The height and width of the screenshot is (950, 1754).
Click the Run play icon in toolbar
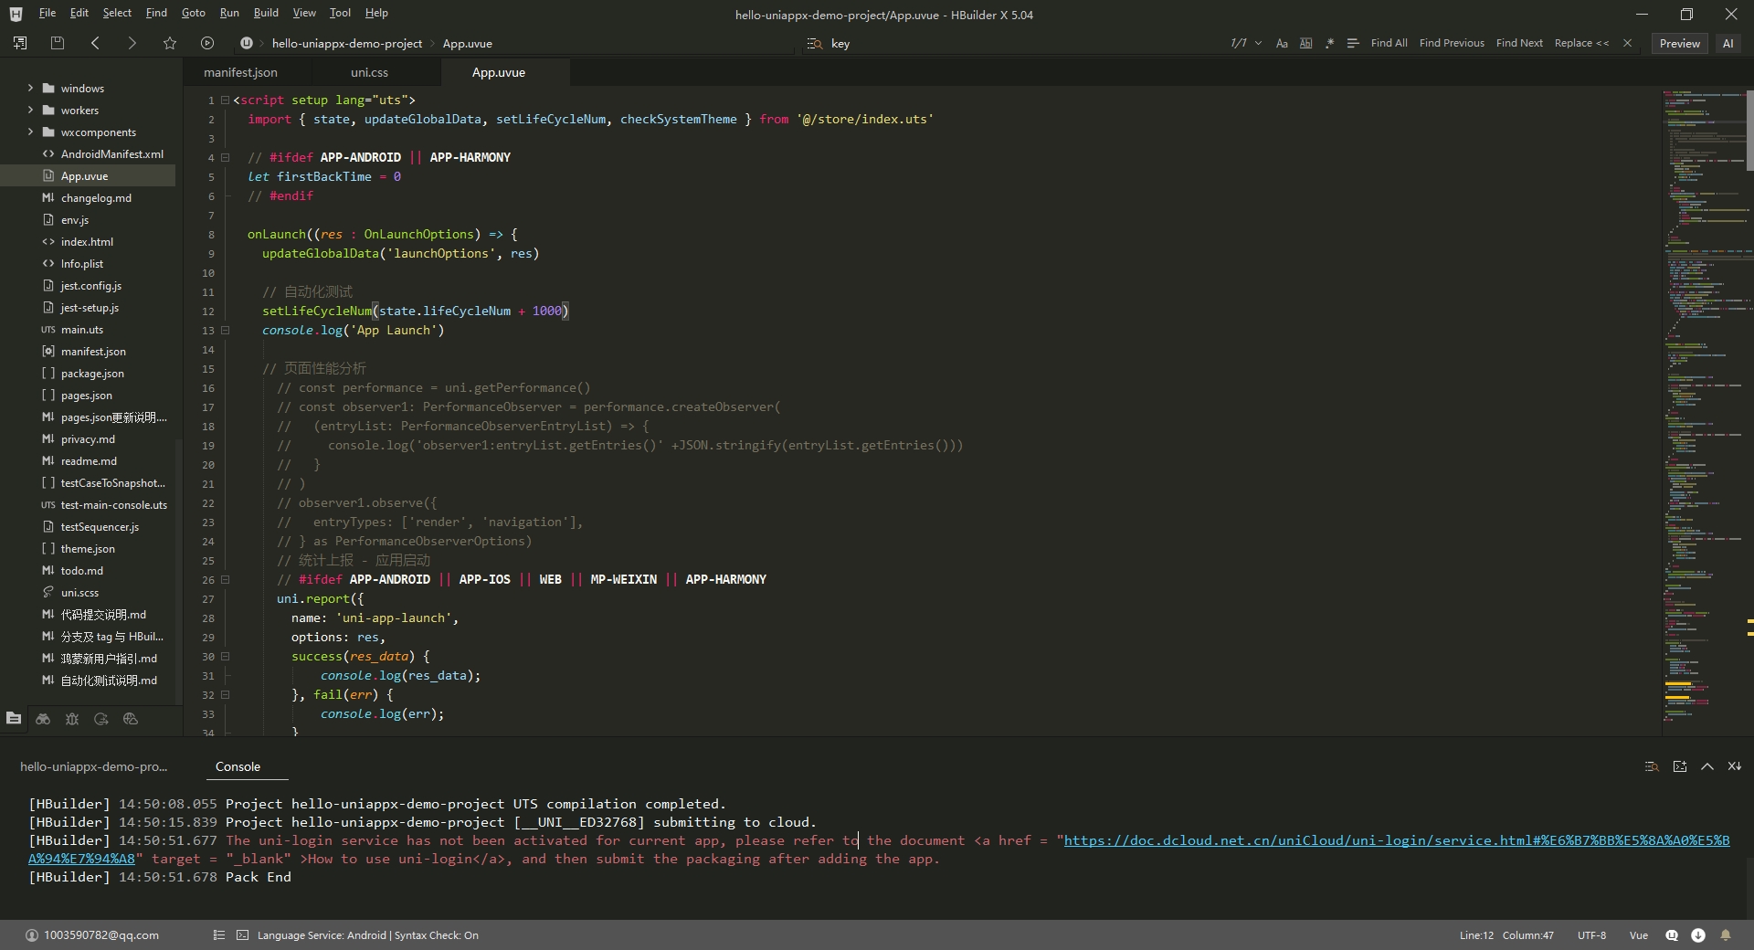tap(207, 43)
